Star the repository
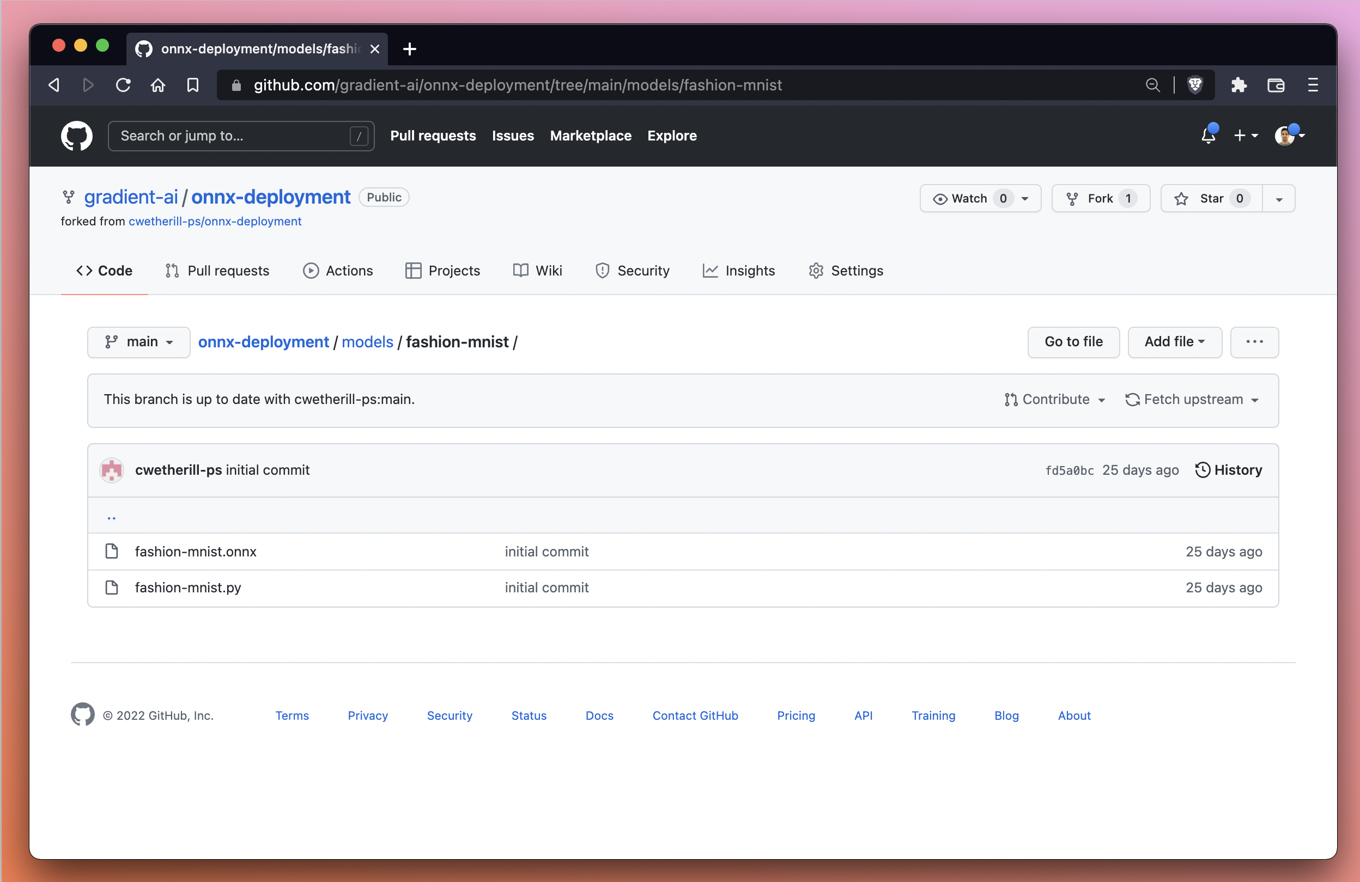 coord(1211,199)
